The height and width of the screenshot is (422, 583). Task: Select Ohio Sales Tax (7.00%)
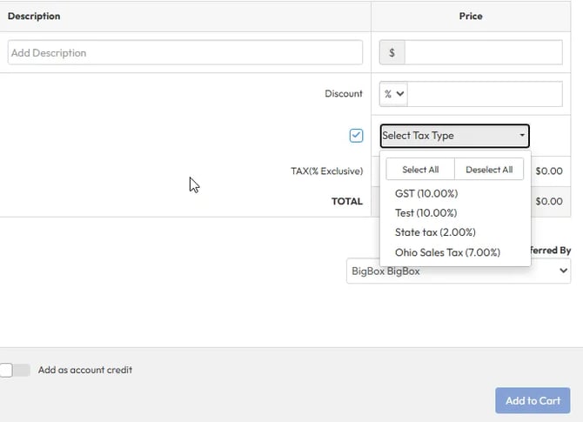[x=447, y=252]
